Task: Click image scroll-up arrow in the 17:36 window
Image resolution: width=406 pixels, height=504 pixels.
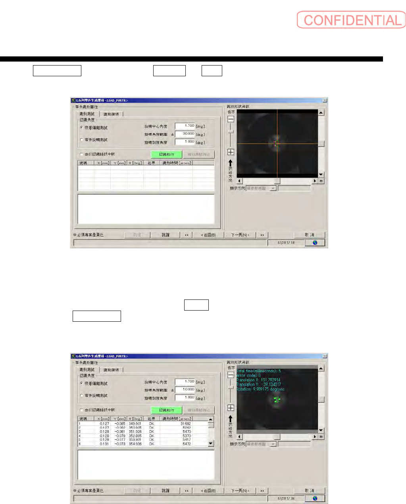Action: [x=321, y=368]
